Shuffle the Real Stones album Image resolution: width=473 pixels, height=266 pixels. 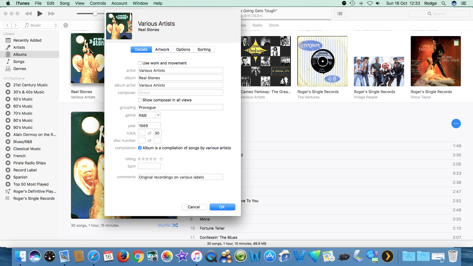point(168,225)
